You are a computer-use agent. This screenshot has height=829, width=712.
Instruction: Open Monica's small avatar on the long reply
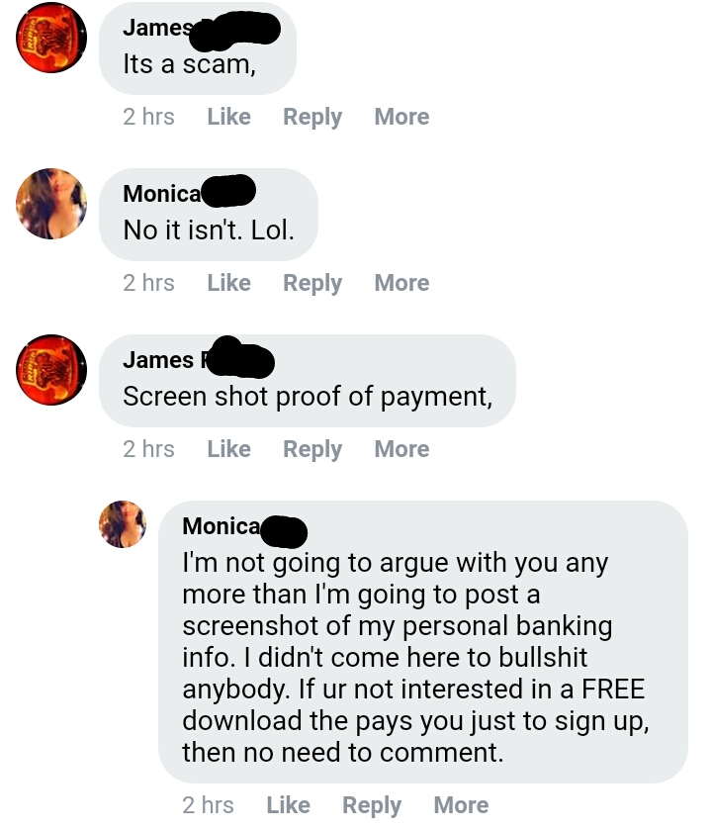point(123,524)
